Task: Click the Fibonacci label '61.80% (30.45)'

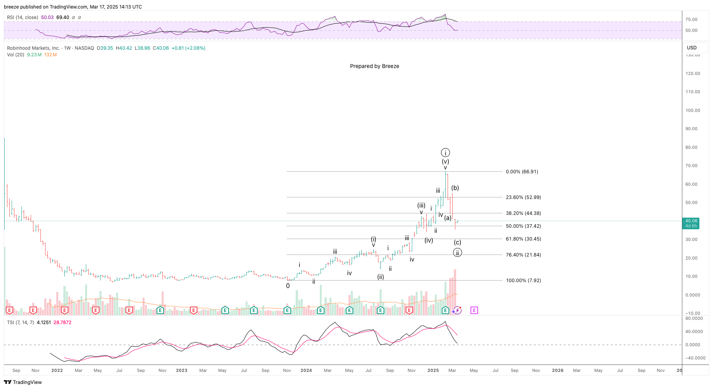Action: click(523, 239)
